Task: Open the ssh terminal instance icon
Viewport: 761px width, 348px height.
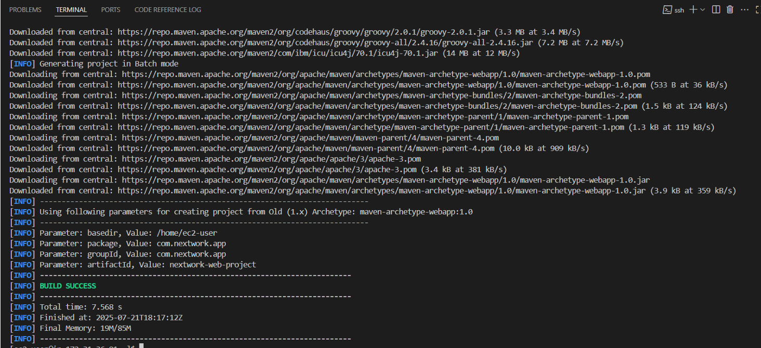Action: 667,9
